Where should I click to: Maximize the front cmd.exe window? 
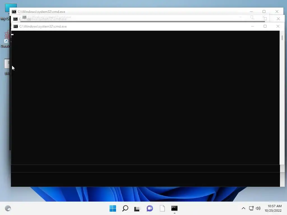(265, 26)
